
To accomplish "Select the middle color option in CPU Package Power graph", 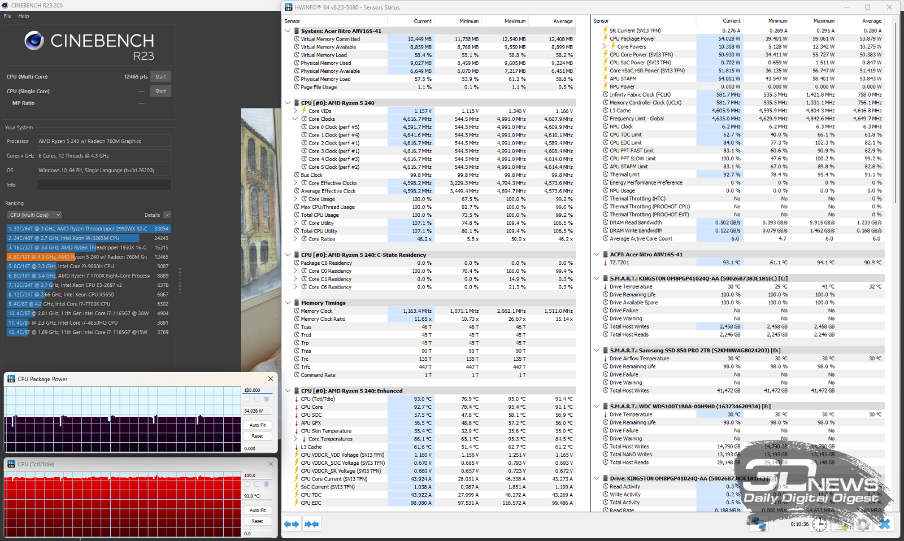I will pos(257,399).
